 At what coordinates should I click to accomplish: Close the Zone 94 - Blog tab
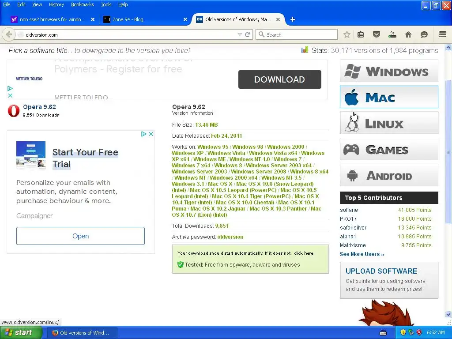point(185,19)
